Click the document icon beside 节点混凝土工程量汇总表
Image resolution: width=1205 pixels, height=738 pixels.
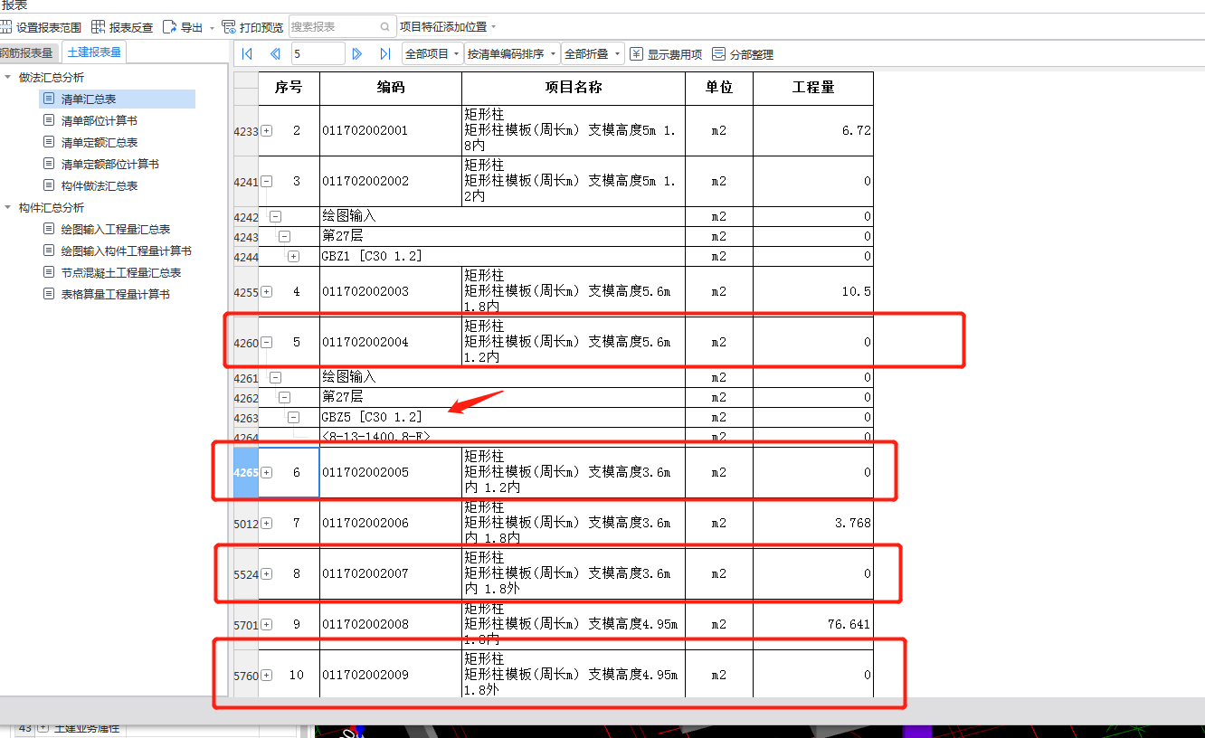(49, 272)
